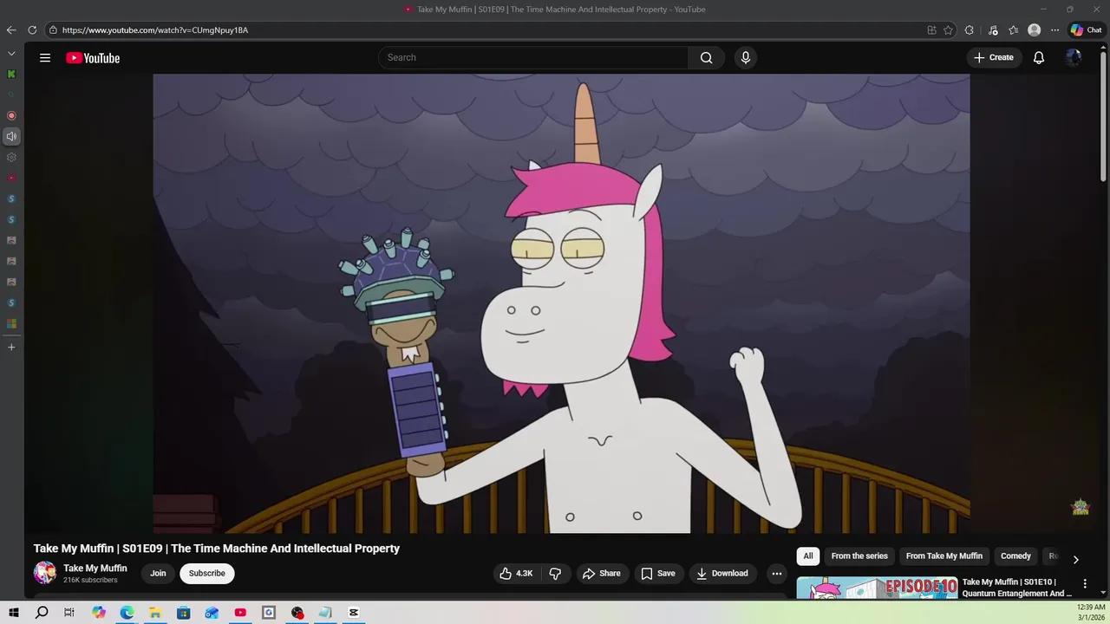Open the Take My Muffin channel avatar

[x=45, y=573]
